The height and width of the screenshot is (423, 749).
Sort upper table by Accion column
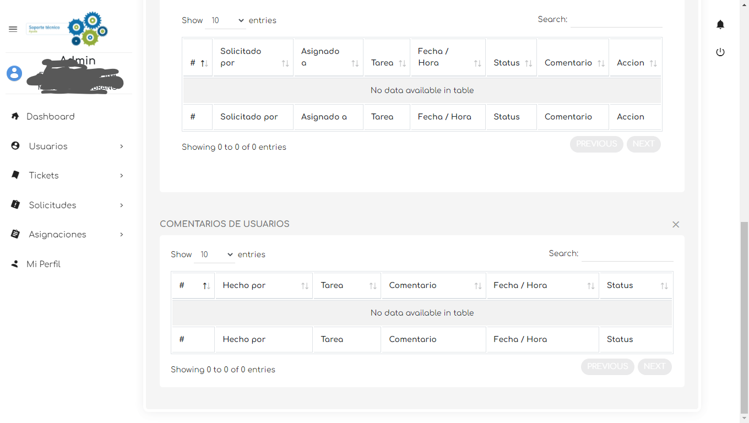click(636, 57)
